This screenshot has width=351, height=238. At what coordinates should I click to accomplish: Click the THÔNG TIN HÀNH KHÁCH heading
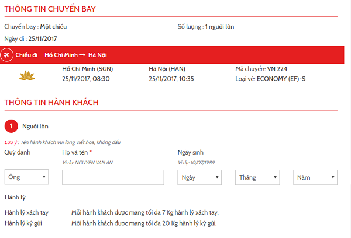pos(51,102)
